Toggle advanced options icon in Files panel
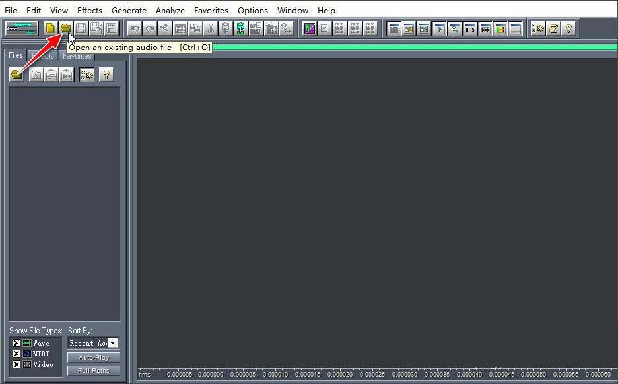The width and height of the screenshot is (618, 384). pyautogui.click(x=86, y=75)
